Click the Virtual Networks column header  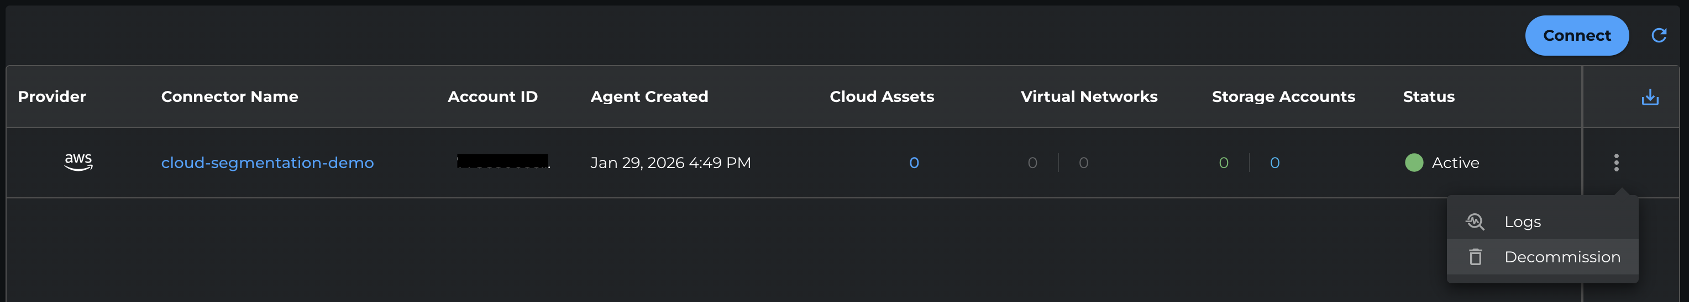point(1089,97)
